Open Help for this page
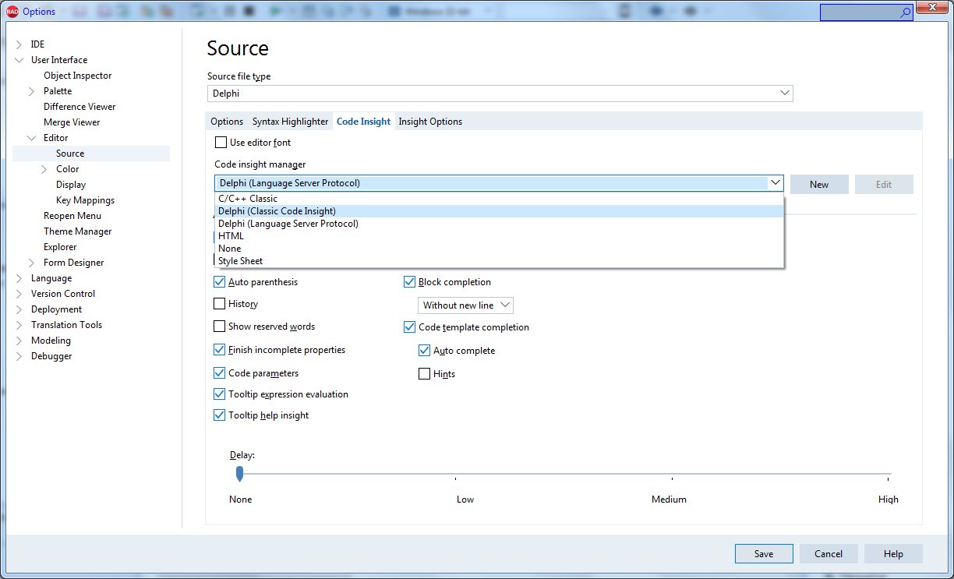954x579 pixels. pos(893,554)
